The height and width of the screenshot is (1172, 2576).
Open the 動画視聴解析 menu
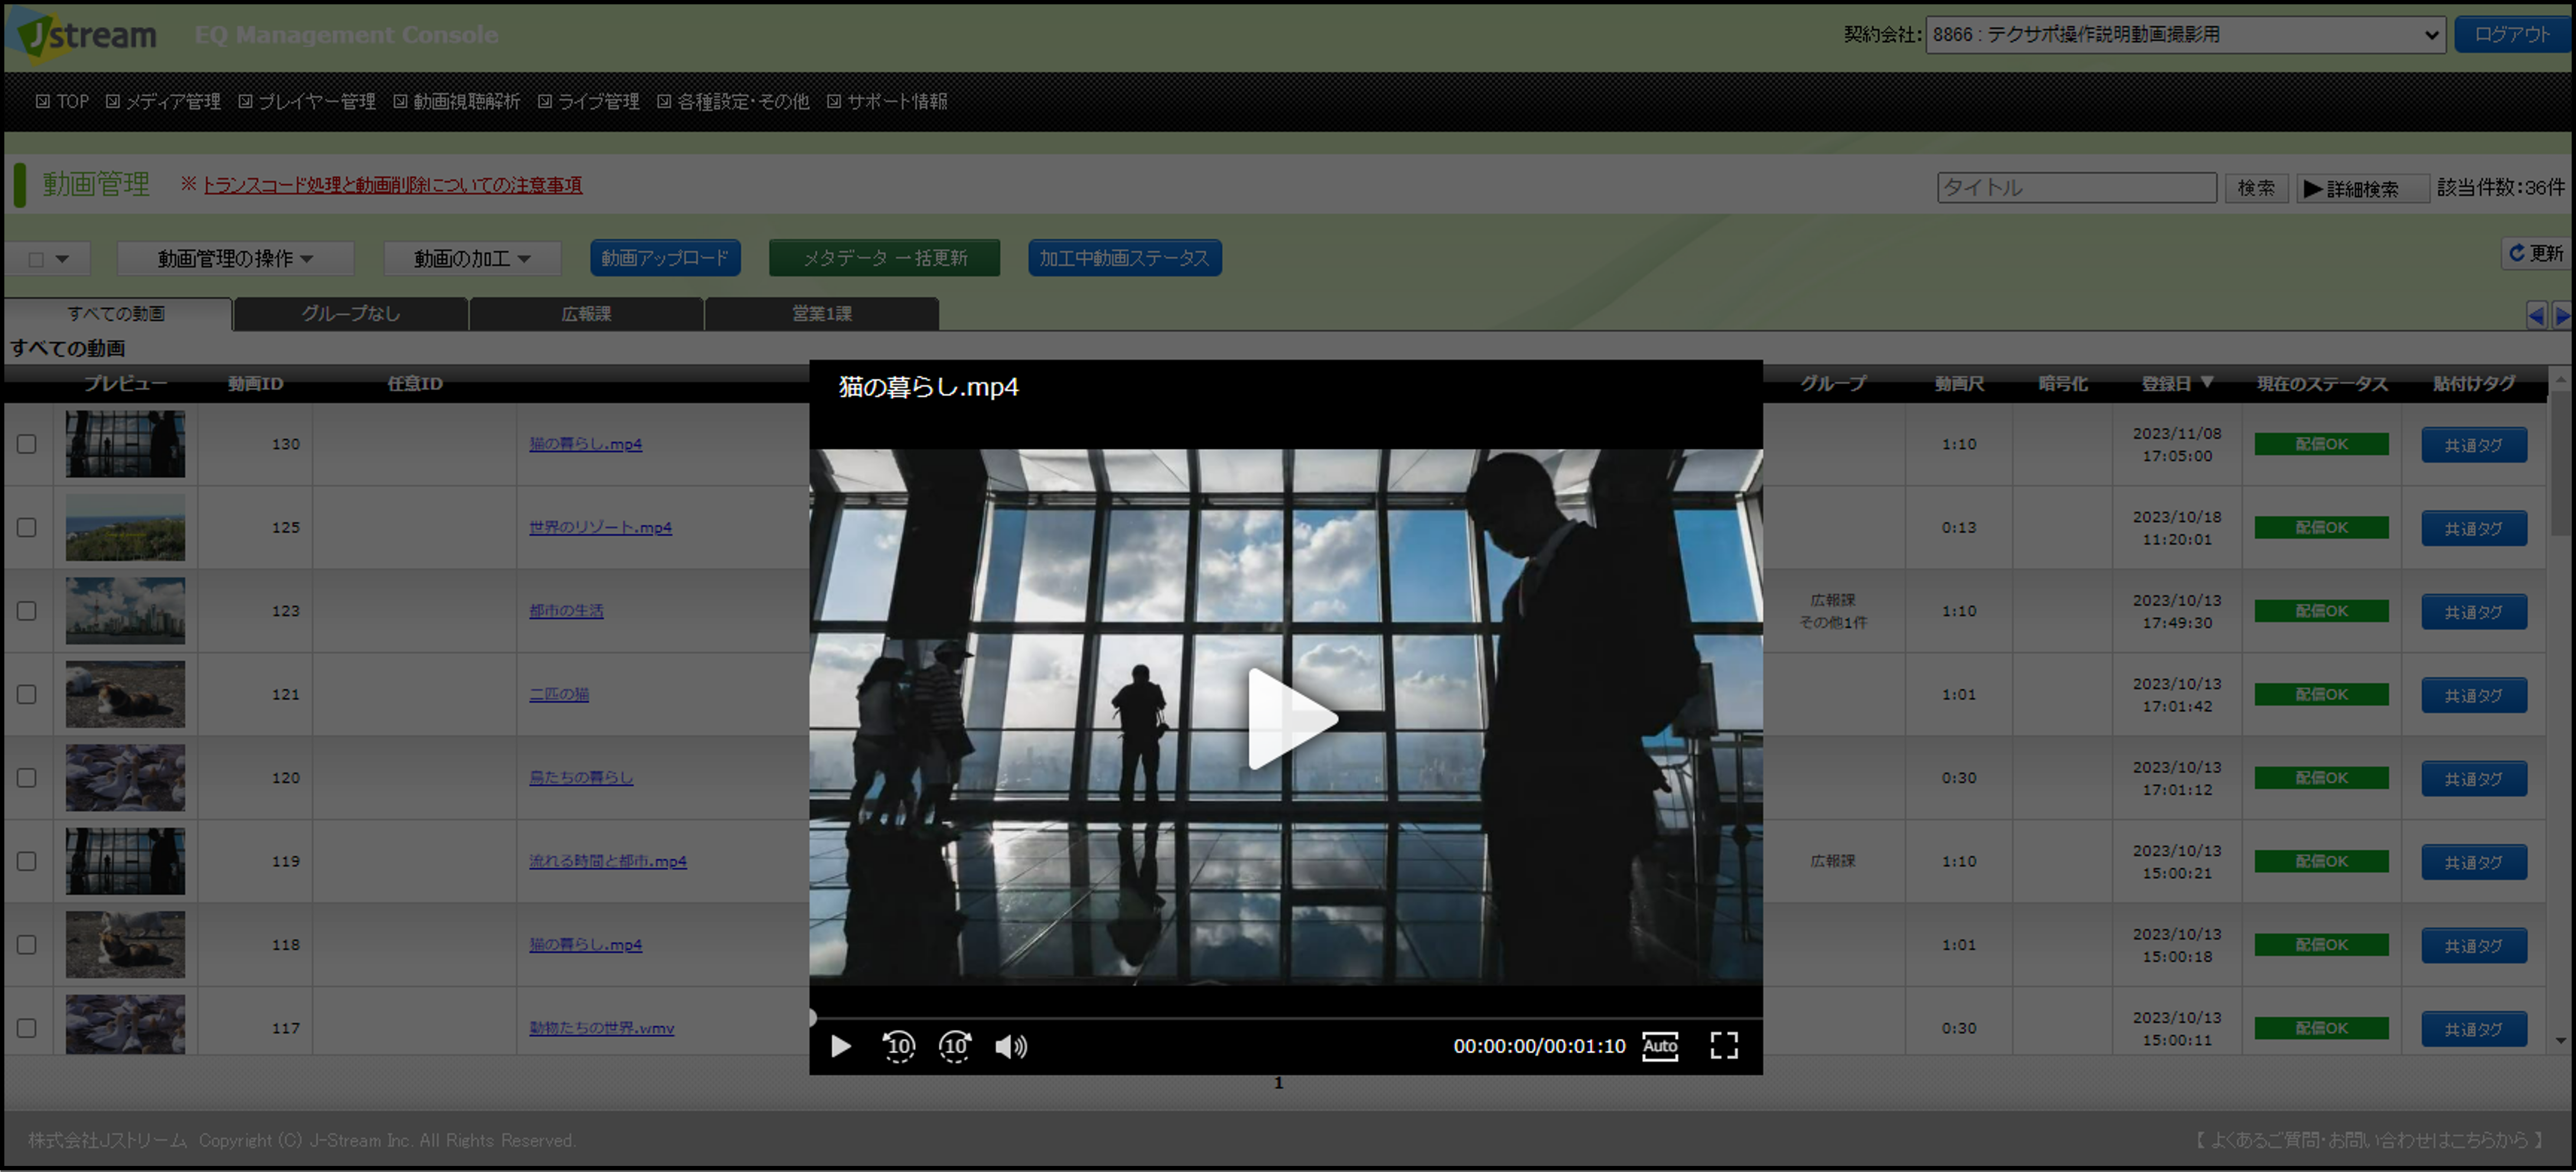click(x=457, y=102)
